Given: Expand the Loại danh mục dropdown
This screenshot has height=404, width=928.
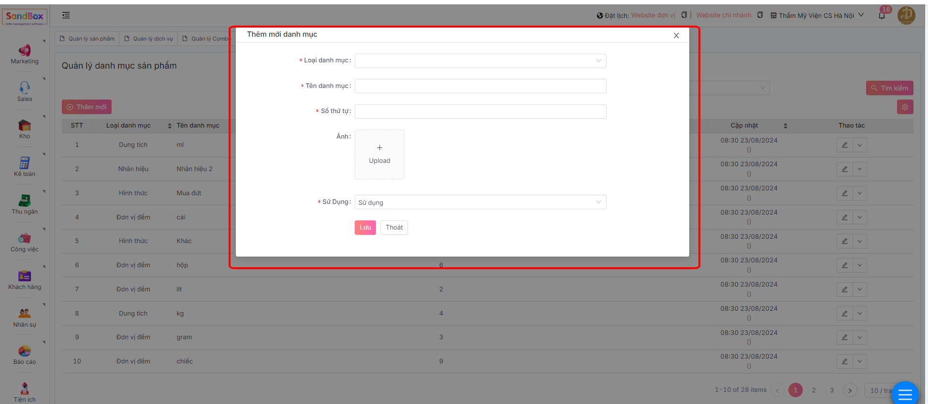Looking at the screenshot, I should 480,61.
